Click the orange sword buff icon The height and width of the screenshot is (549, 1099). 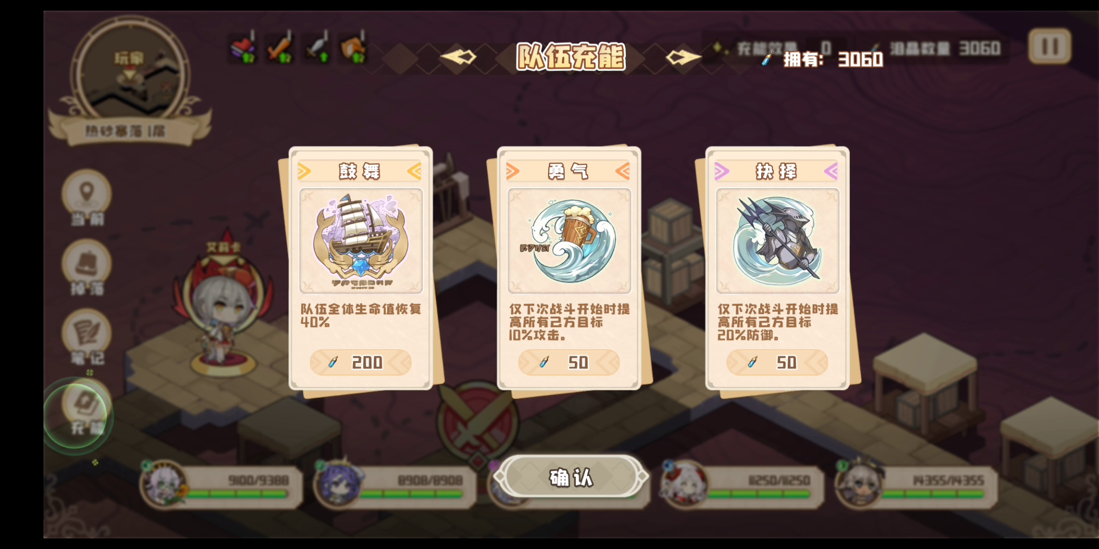(280, 48)
